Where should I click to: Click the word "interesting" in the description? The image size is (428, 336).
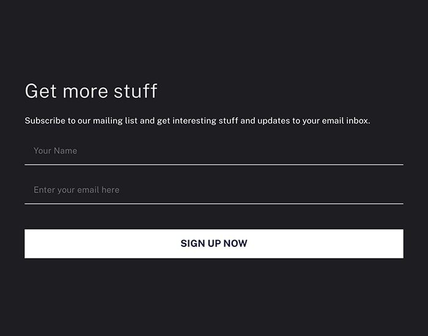[x=194, y=121]
